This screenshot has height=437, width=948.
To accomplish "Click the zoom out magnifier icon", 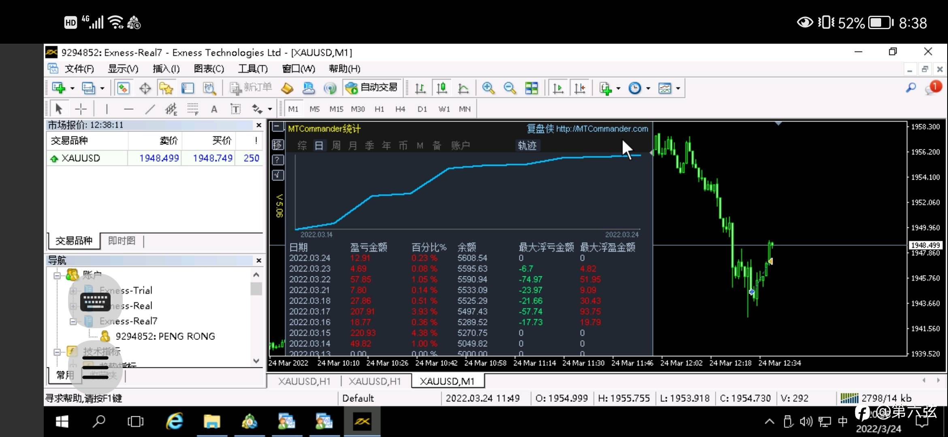I will click(x=510, y=88).
